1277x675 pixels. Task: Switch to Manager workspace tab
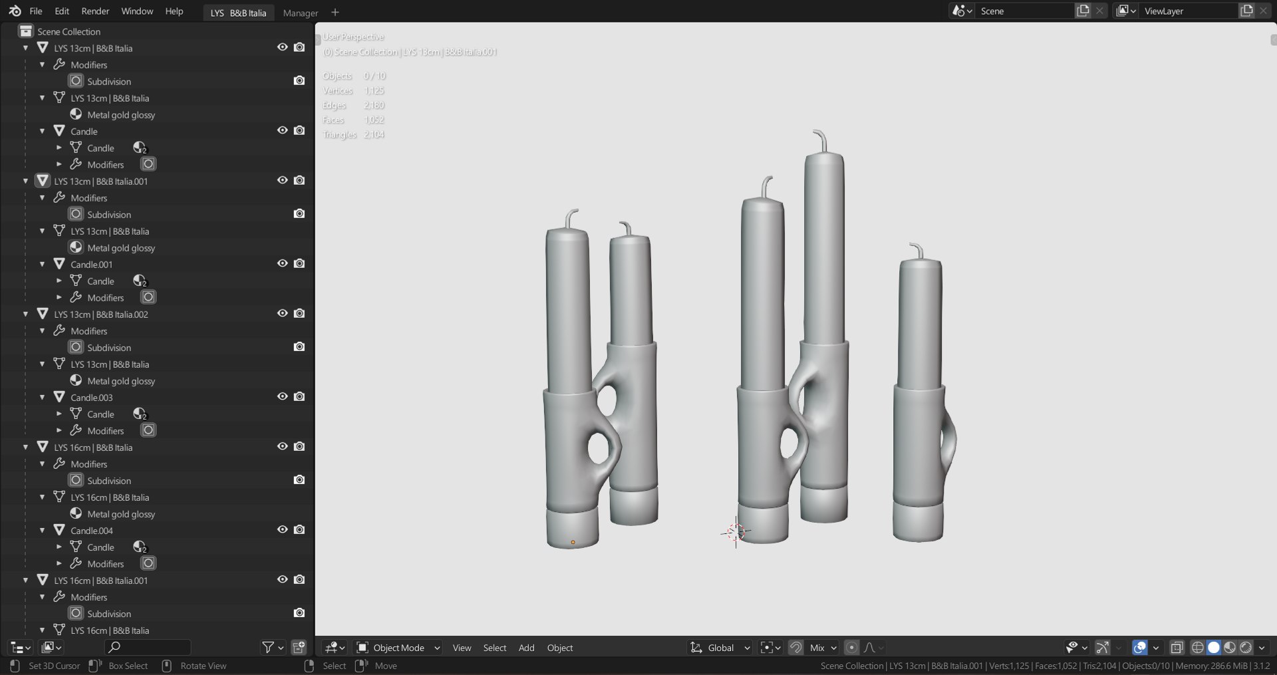pos(300,13)
